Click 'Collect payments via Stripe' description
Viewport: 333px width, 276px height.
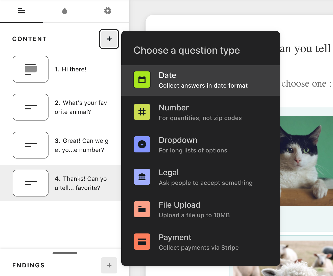pos(199,248)
